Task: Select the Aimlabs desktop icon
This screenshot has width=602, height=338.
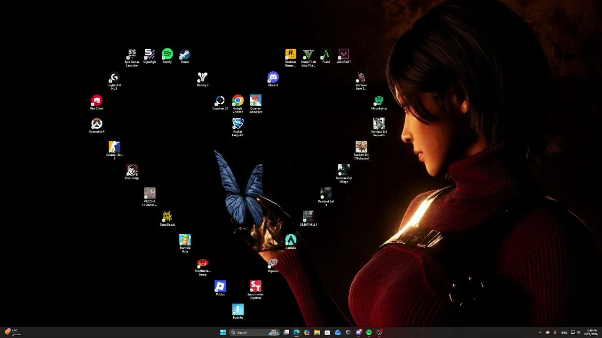Action: pyautogui.click(x=291, y=242)
